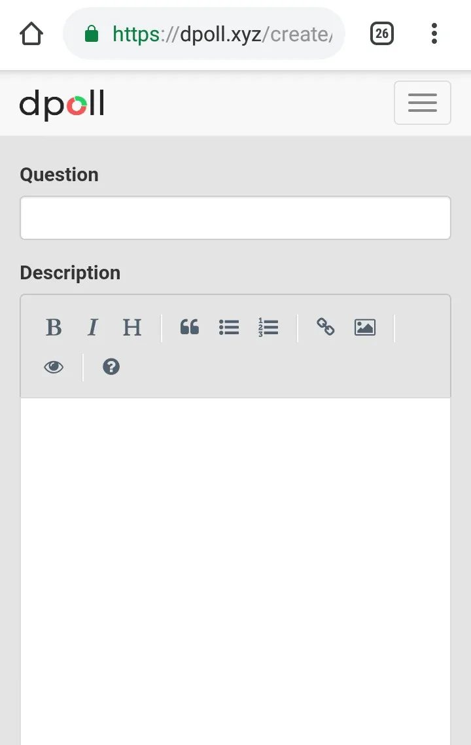This screenshot has height=745, width=471.
Task: Toggle bold formatting in the description editor
Action: click(x=54, y=327)
